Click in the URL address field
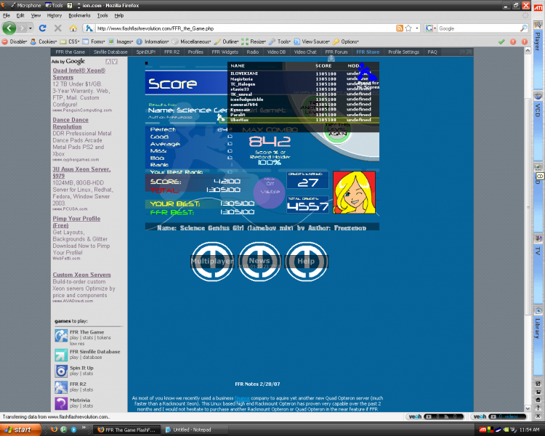The width and height of the screenshot is (545, 436). 243,28
